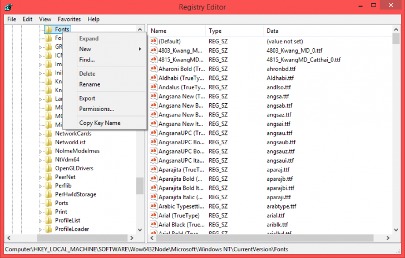
Task: Click the Name column header
Action: coord(177,31)
